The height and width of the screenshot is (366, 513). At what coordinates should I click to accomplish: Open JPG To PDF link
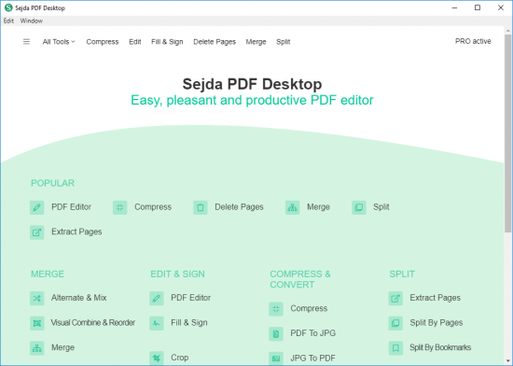(313, 358)
